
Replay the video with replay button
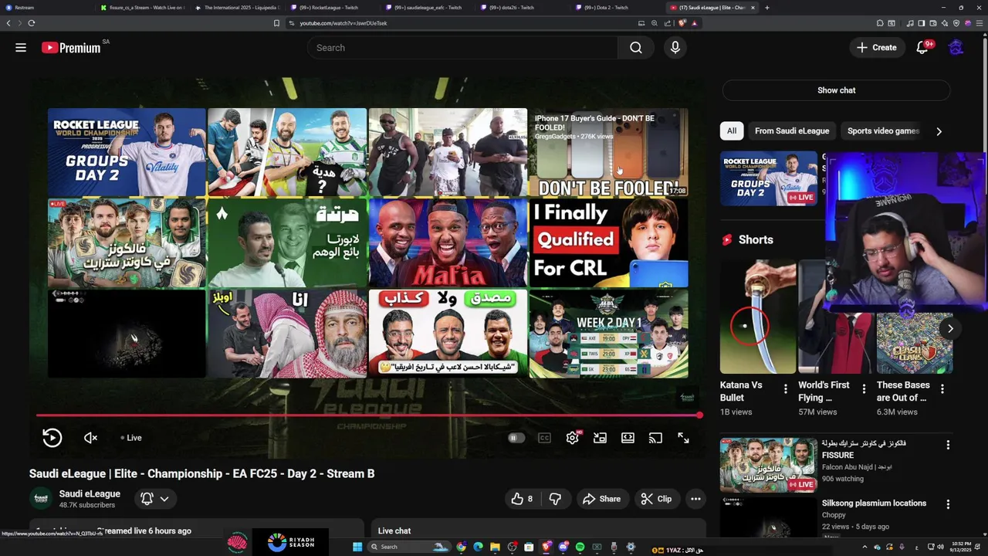point(52,438)
